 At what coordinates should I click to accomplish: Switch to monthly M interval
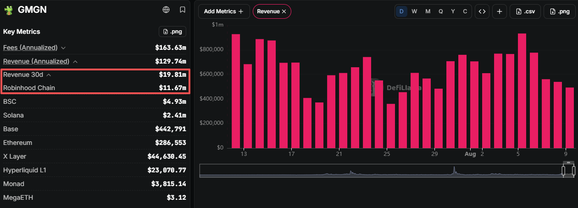tap(428, 11)
